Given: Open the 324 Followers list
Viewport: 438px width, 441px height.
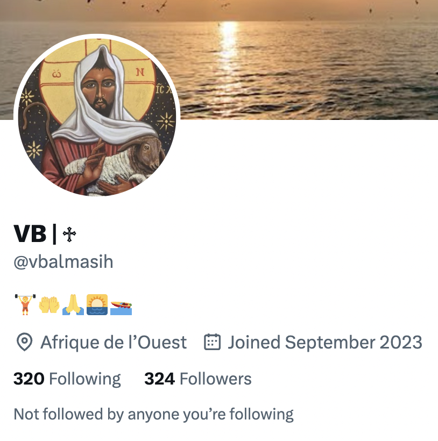Looking at the screenshot, I should click(198, 379).
